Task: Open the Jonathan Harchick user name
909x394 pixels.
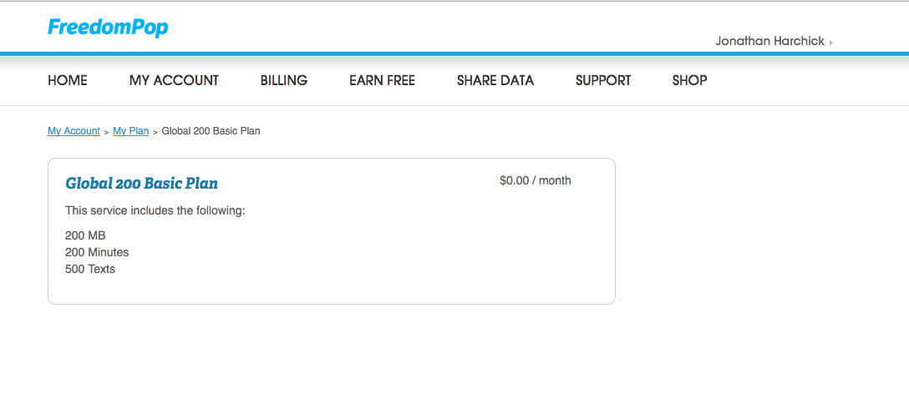Action: [x=769, y=41]
